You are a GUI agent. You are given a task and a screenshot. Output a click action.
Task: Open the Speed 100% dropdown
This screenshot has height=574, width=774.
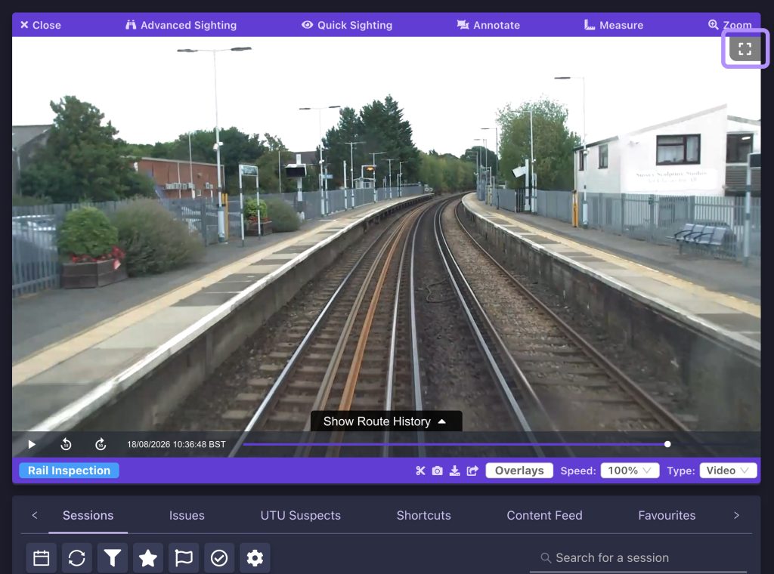point(630,471)
